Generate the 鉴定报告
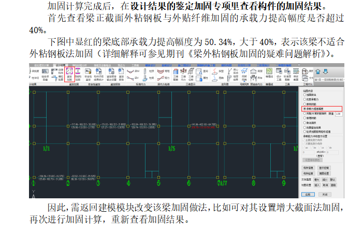 click(121, 75)
